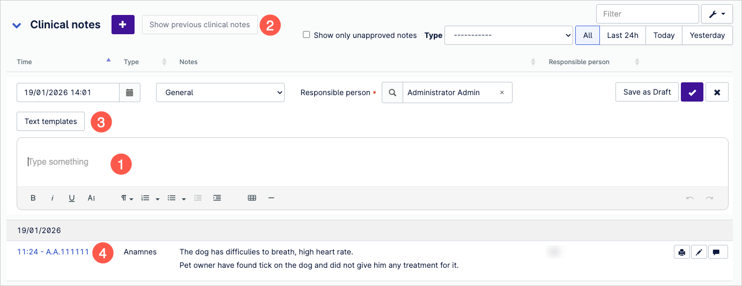Click the Text templates button
This screenshot has width=742, height=286.
coord(51,121)
